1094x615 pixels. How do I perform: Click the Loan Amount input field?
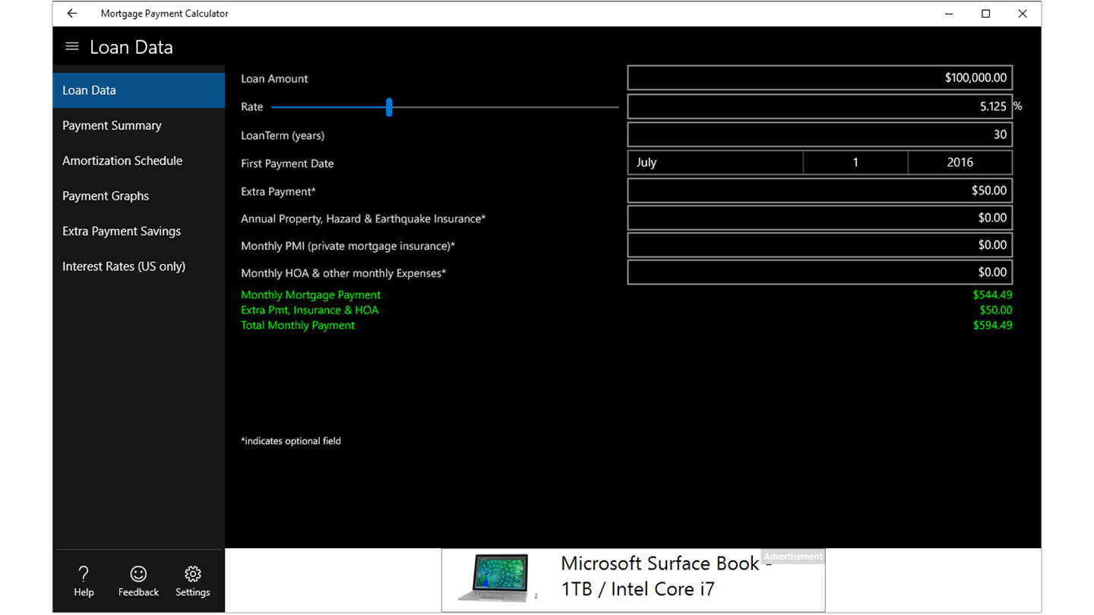[820, 77]
